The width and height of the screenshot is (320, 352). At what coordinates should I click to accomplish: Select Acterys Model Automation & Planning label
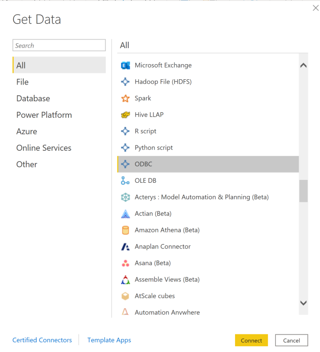[202, 197]
